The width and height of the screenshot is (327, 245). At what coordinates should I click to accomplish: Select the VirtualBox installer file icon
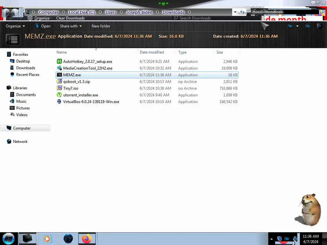click(x=59, y=101)
